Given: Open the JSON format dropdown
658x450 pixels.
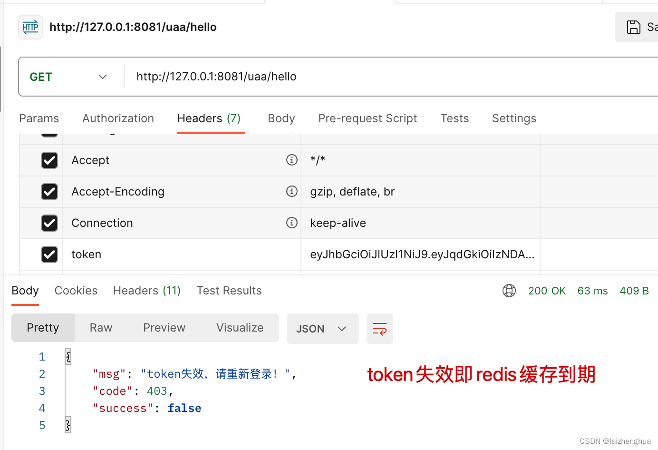Looking at the screenshot, I should pos(322,329).
